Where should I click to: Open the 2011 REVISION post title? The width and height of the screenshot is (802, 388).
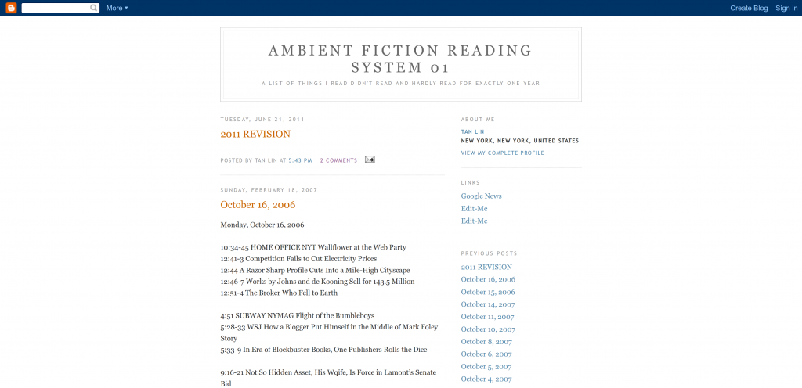(255, 135)
